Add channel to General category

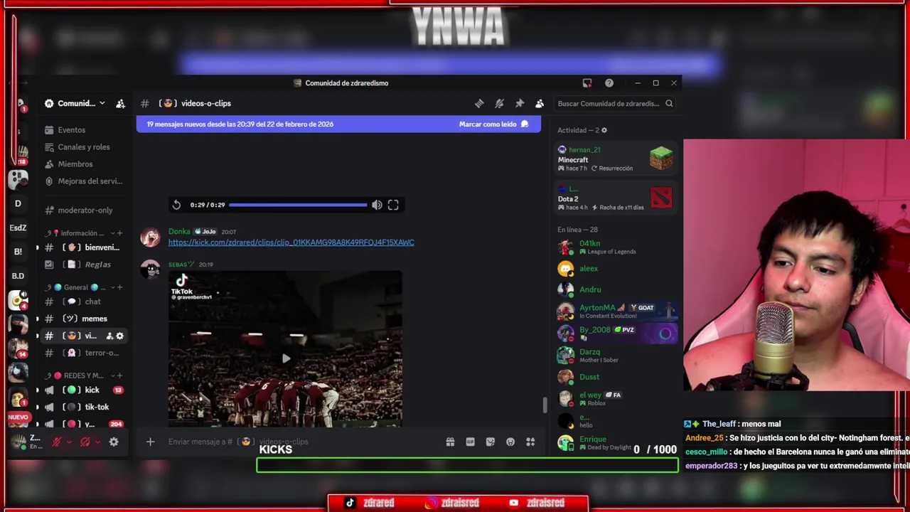click(119, 287)
